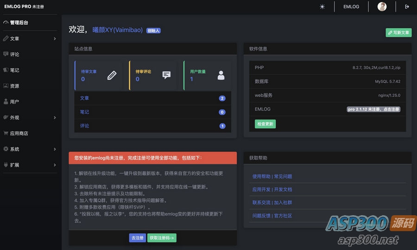Select 管理后台 dashboard menu item
The height and width of the screenshot is (250, 417).
pyautogui.click(x=19, y=22)
